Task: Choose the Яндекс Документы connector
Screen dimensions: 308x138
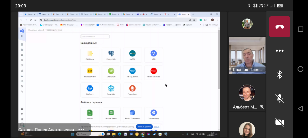Action: click(x=132, y=114)
